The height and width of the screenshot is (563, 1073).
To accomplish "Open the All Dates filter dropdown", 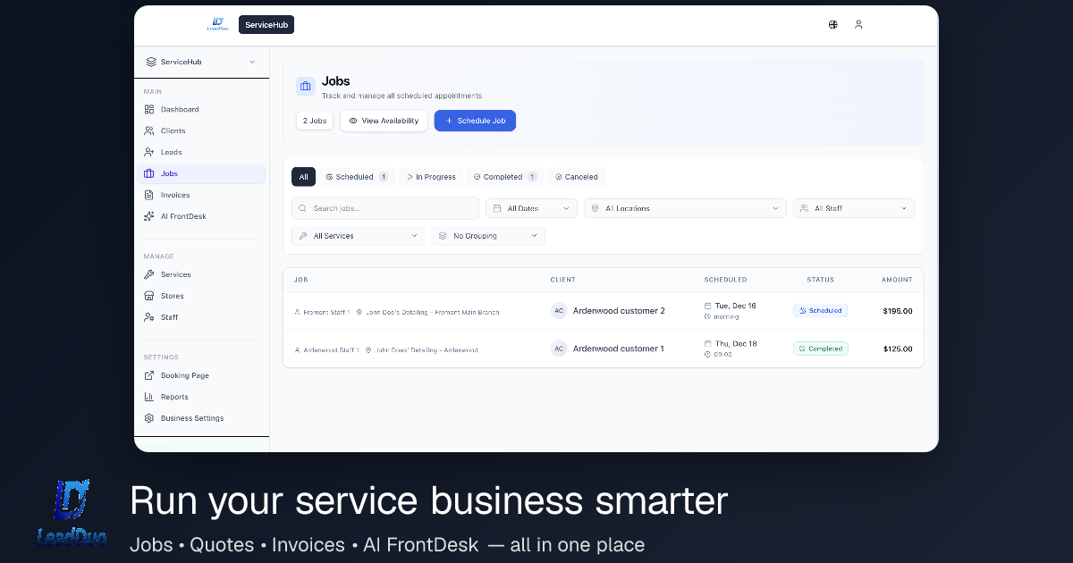I will [x=532, y=208].
